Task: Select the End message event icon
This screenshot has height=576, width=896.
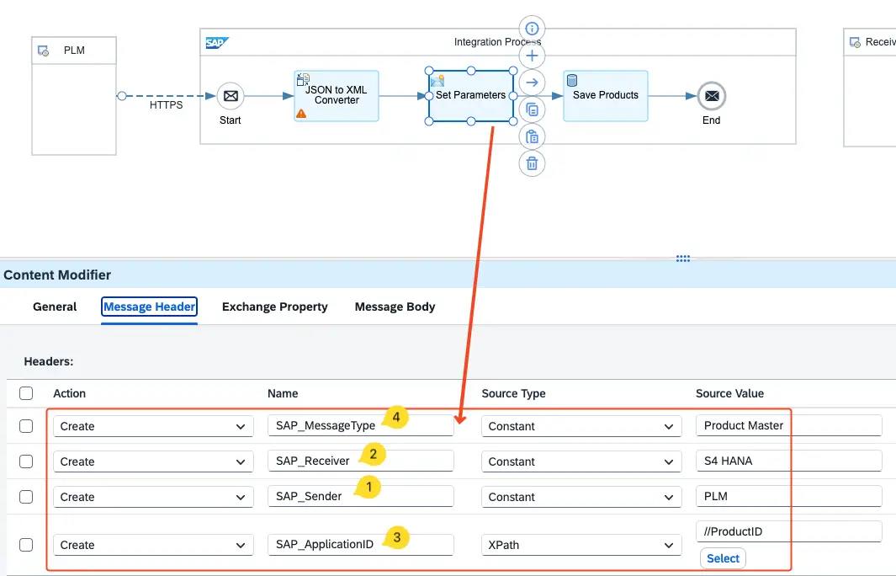Action: point(712,96)
